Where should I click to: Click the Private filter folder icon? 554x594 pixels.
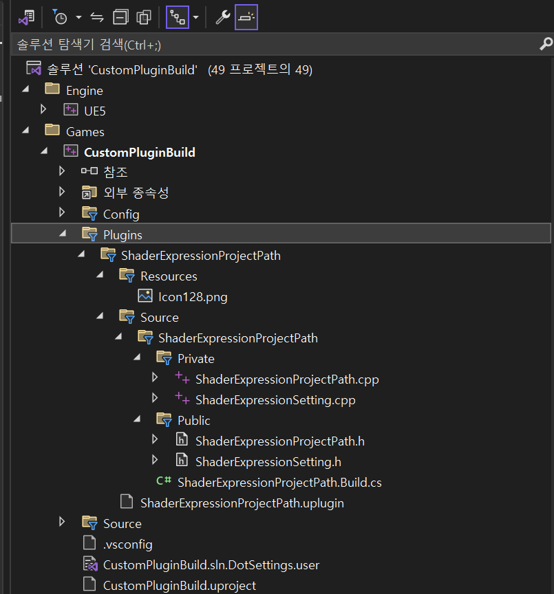[x=164, y=357]
